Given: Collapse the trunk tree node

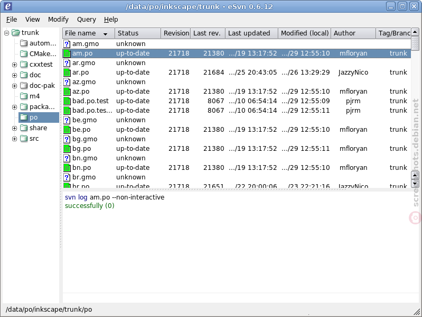Looking at the screenshot, I should [x=7, y=33].
